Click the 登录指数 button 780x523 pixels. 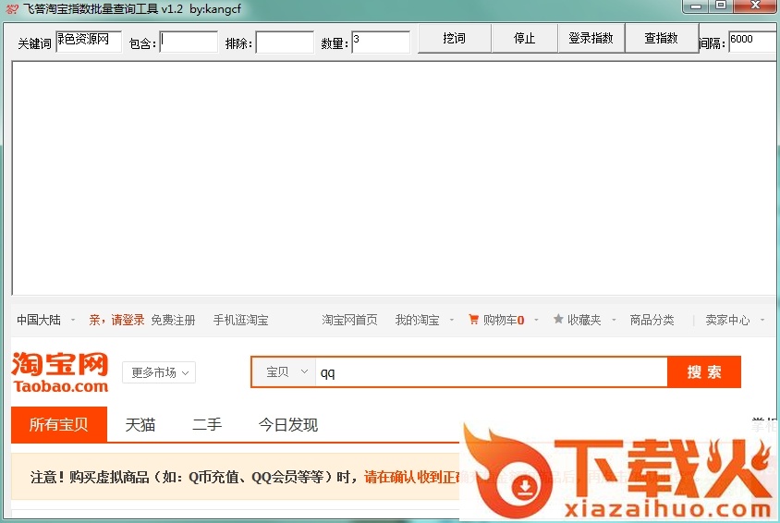pos(591,38)
